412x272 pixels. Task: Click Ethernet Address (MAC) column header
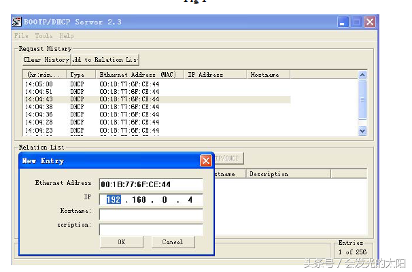tap(139, 75)
